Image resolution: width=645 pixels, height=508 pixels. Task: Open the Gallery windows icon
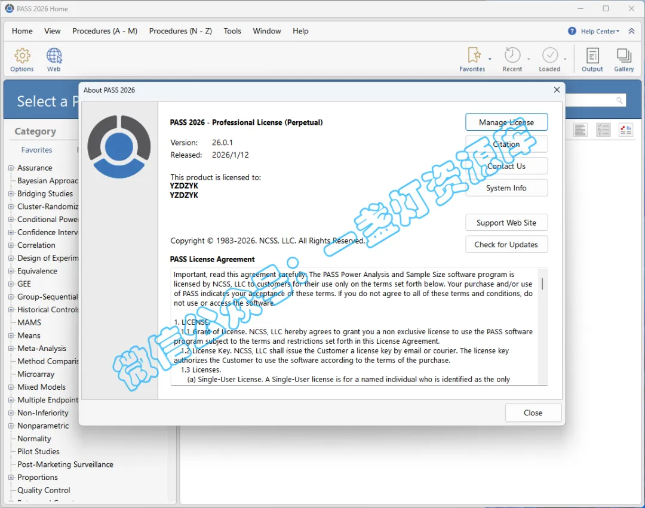(x=624, y=56)
